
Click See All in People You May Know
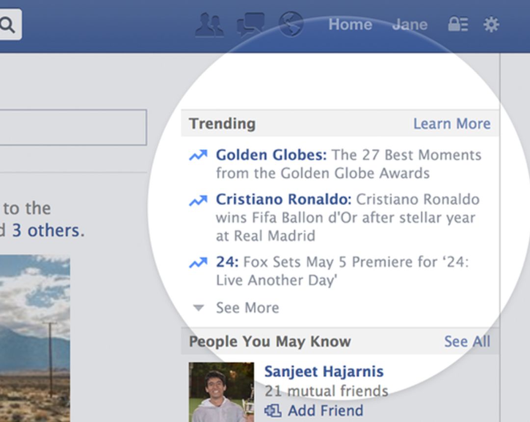[467, 342]
